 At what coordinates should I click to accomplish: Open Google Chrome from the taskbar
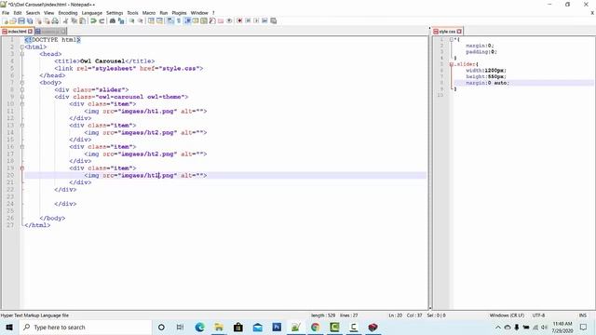point(315,327)
